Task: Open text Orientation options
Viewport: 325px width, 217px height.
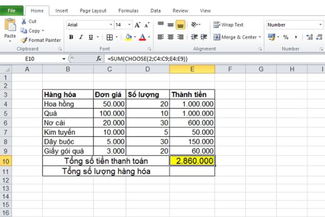Action: pyautogui.click(x=194, y=25)
